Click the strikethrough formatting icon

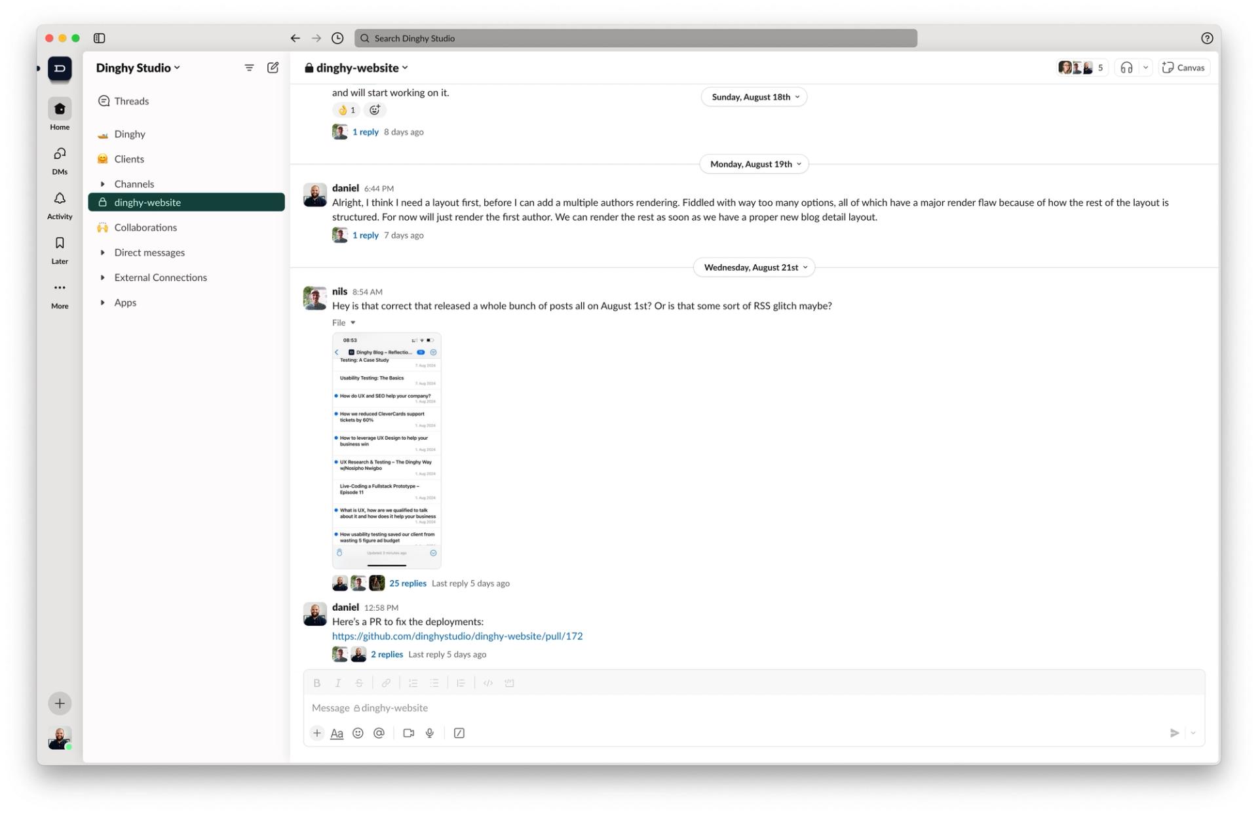pos(358,683)
